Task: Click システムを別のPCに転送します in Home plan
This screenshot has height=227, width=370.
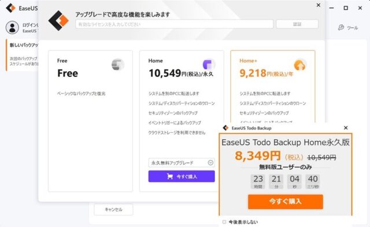Action: (x=173, y=94)
